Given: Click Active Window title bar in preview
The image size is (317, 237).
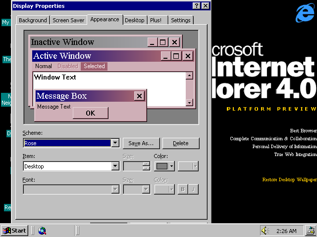Looking at the screenshot, I should [97, 56].
